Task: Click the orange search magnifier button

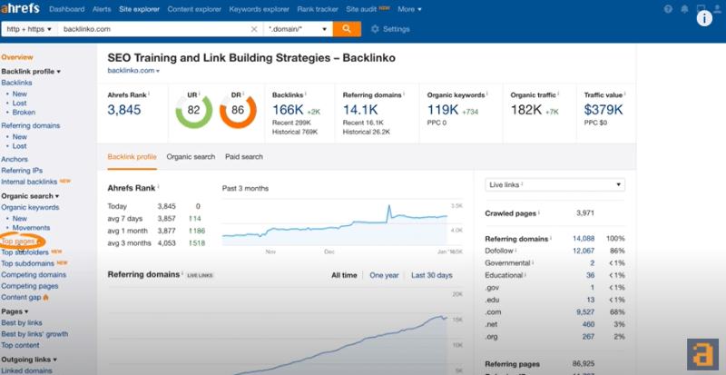Action: tap(347, 29)
